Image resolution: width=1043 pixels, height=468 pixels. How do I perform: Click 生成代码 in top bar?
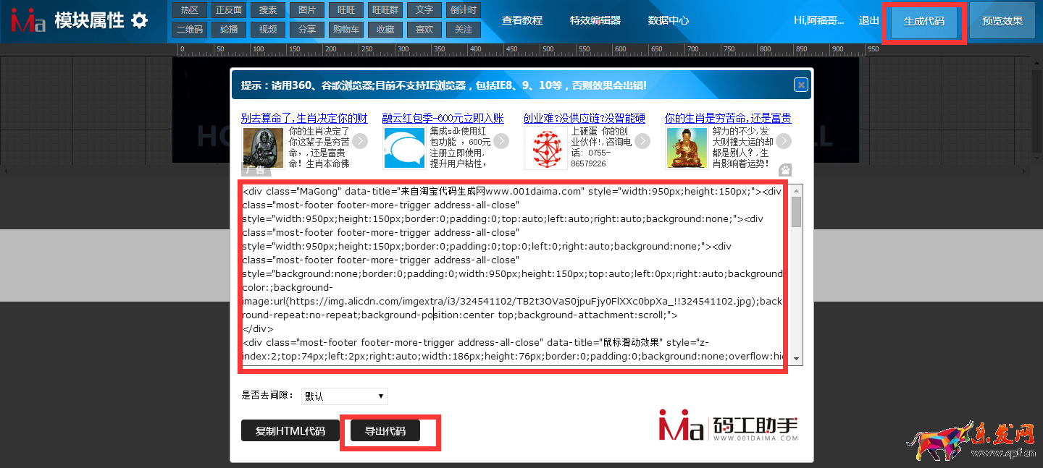pyautogui.click(x=923, y=21)
